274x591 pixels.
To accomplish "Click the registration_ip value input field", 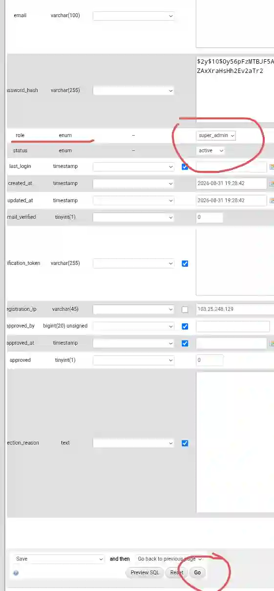I will point(235,309).
